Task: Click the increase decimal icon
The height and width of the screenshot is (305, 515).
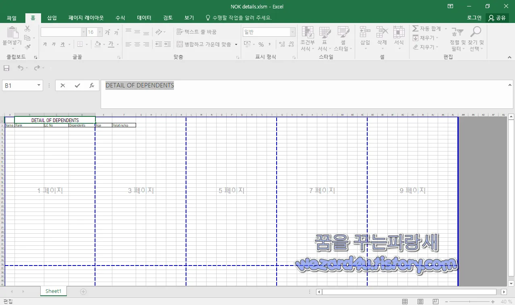Action: tap(281, 44)
